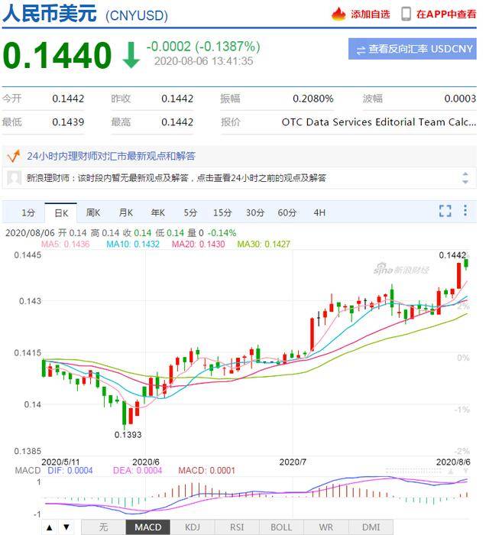489x535 pixels.
Task: Select the DMI indicator
Action: [371, 527]
